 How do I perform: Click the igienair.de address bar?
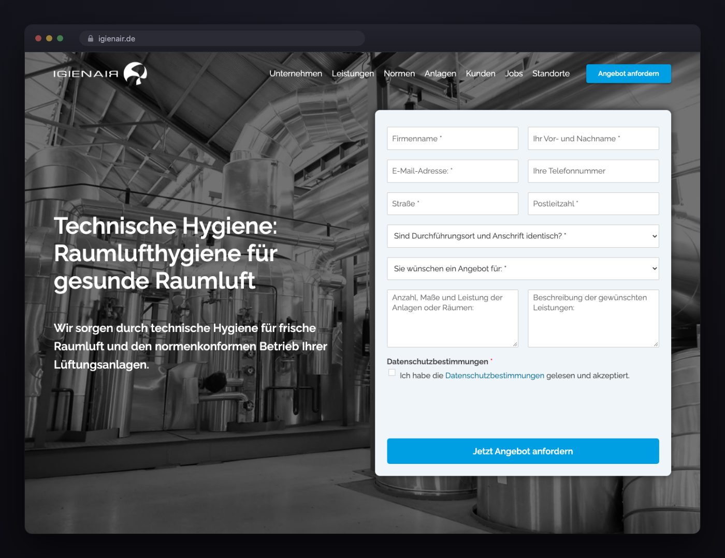tap(222, 39)
